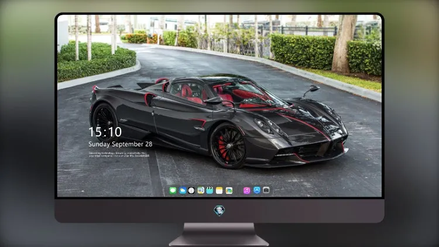Launch the pink Music app
Screen dimensions: 439x247
(x=246, y=190)
